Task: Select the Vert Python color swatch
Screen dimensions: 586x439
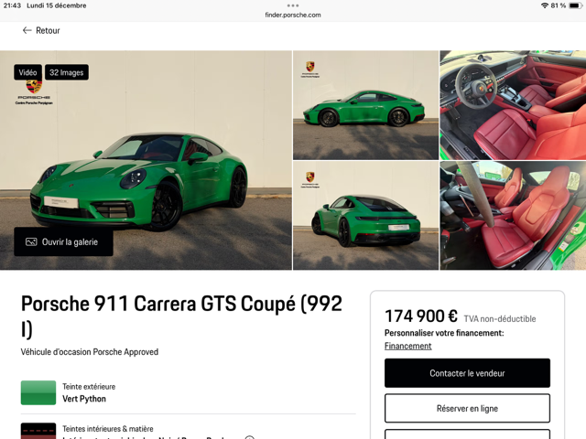Action: coord(38,392)
